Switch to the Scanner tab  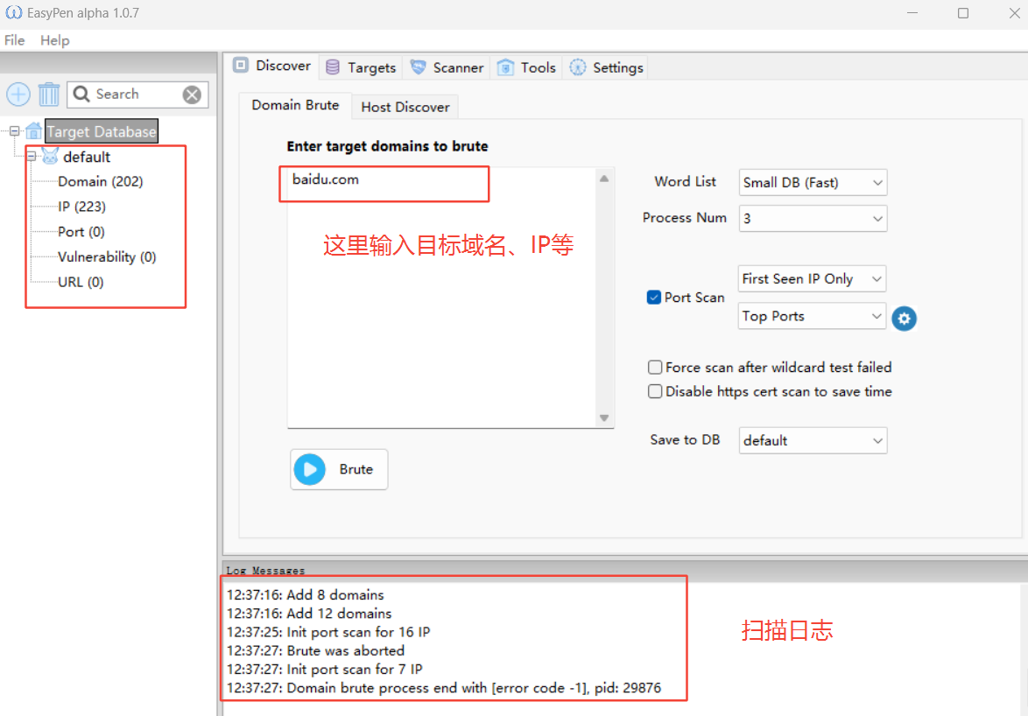click(447, 67)
